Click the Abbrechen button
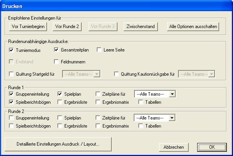Image resolution: width=233 pixels, height=156 pixels. (x=174, y=147)
